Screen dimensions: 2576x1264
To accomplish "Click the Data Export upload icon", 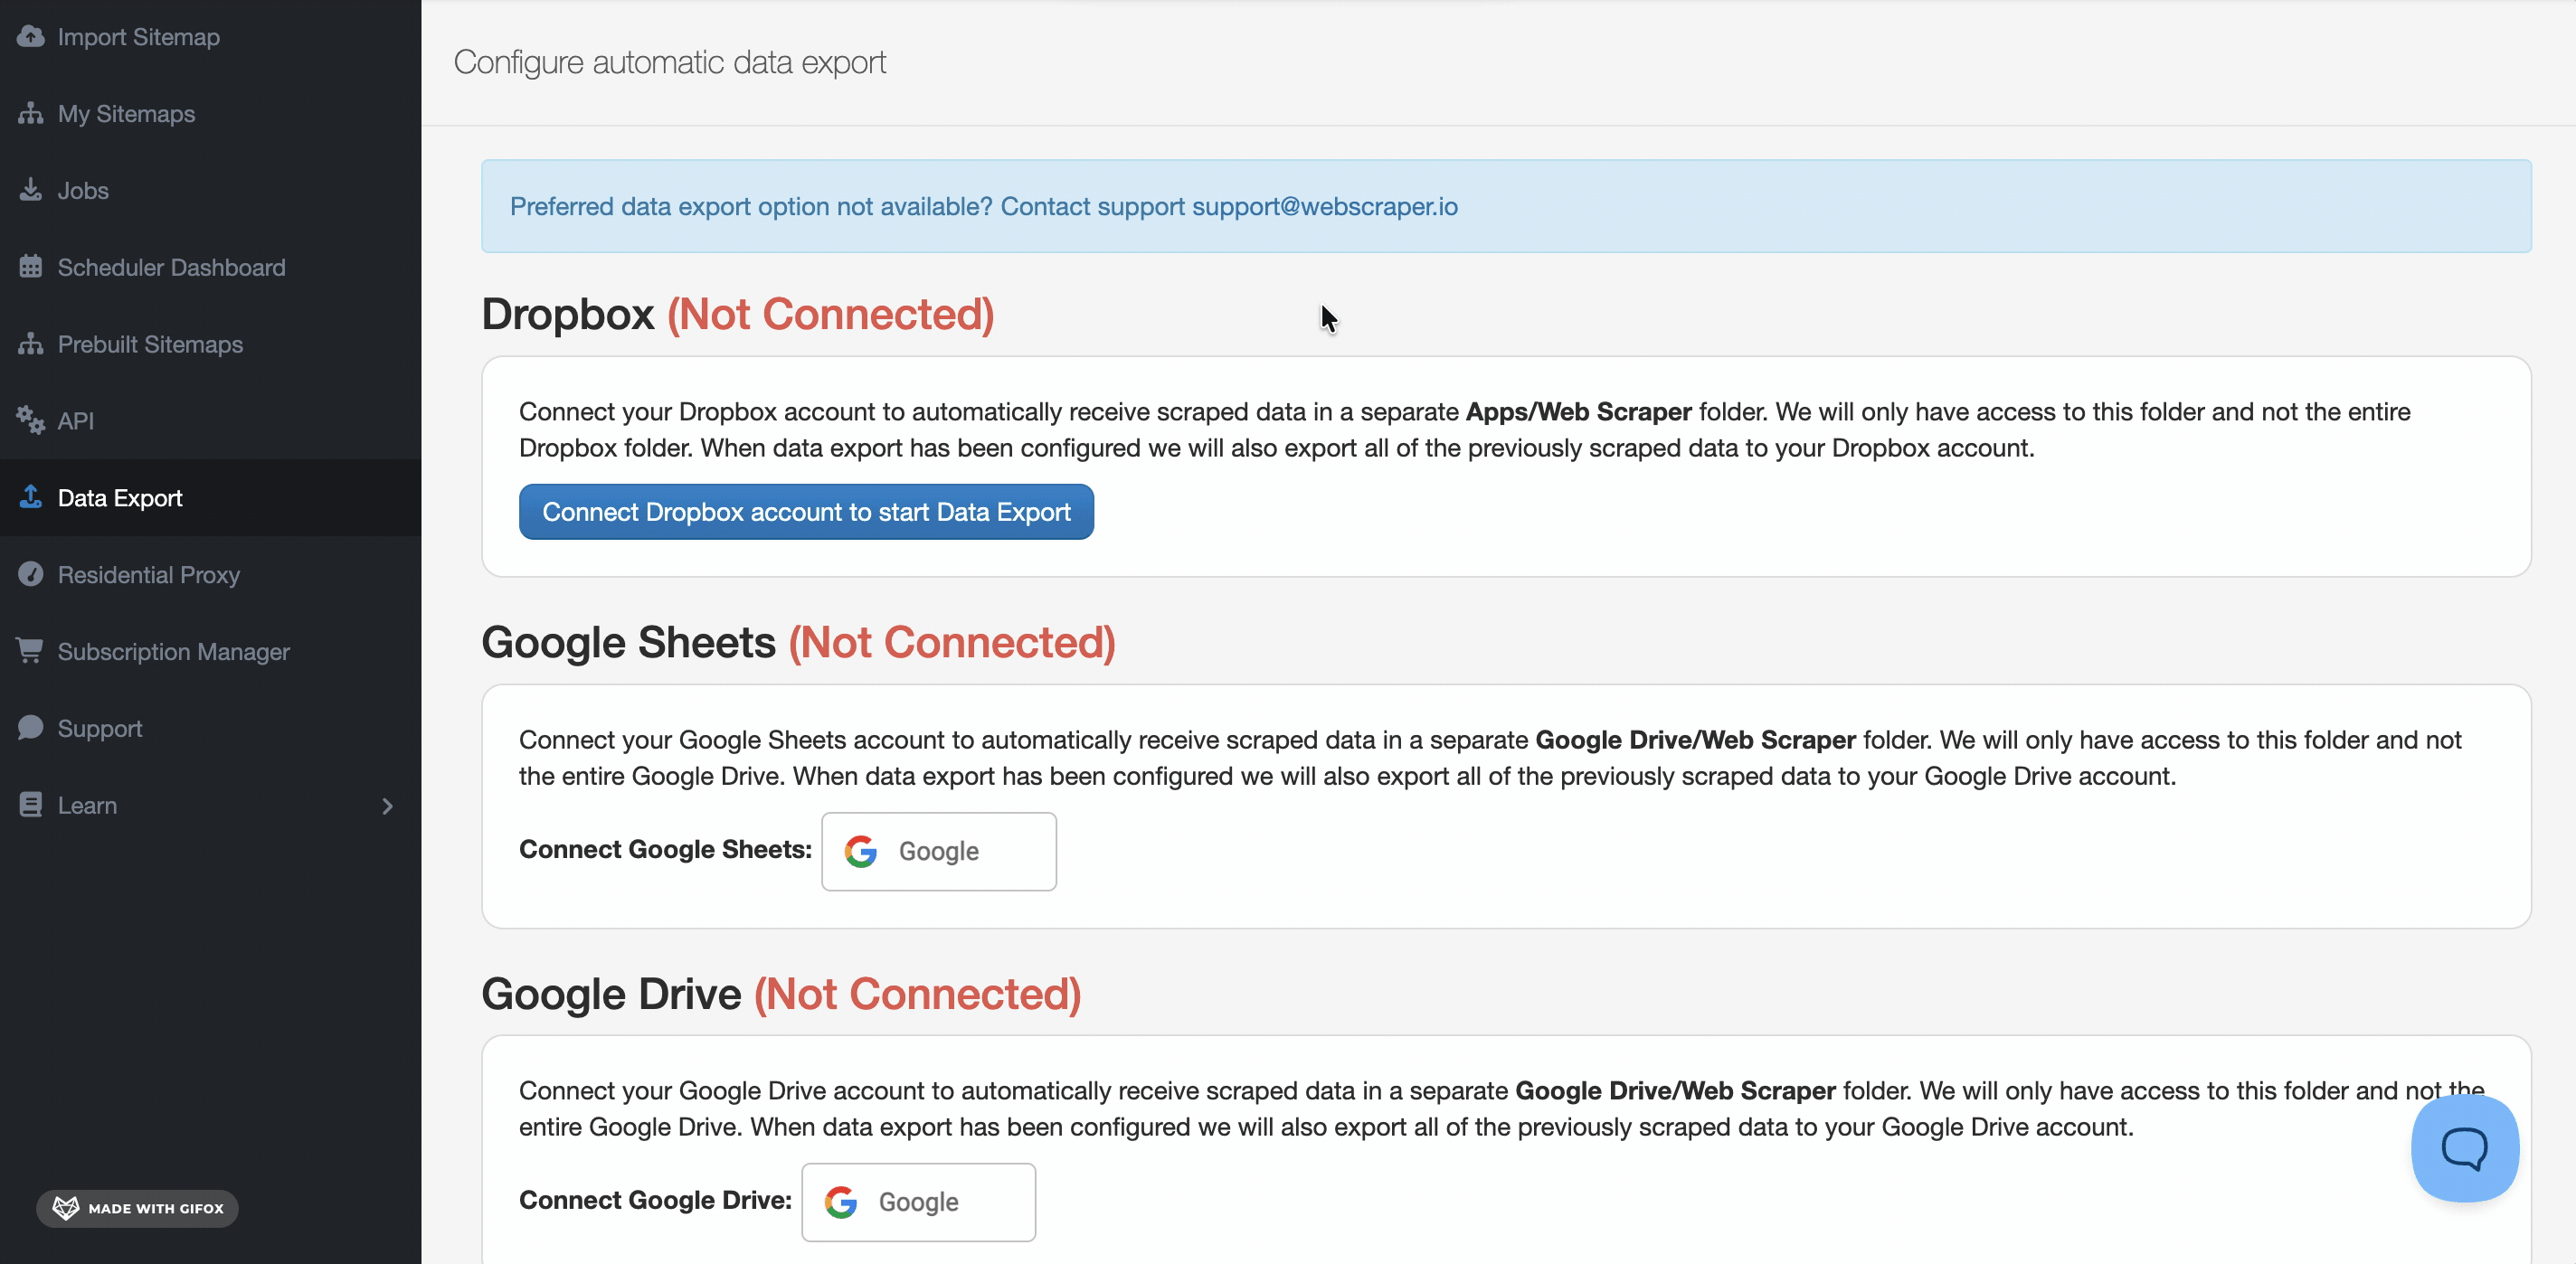I will point(31,497).
